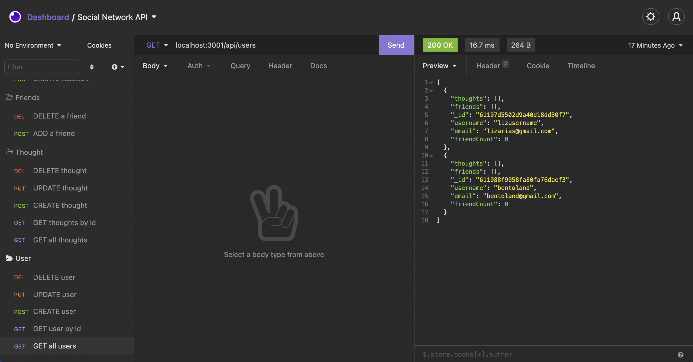Click the help question mark icon

[x=681, y=355]
